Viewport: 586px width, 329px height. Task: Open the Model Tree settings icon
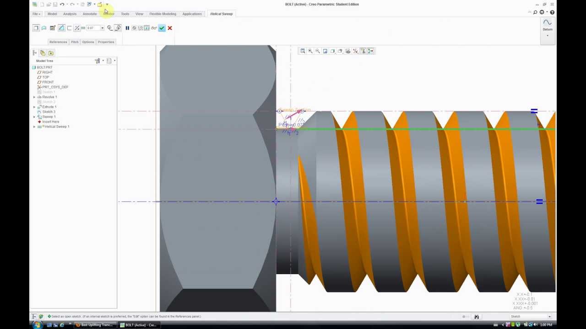point(98,61)
